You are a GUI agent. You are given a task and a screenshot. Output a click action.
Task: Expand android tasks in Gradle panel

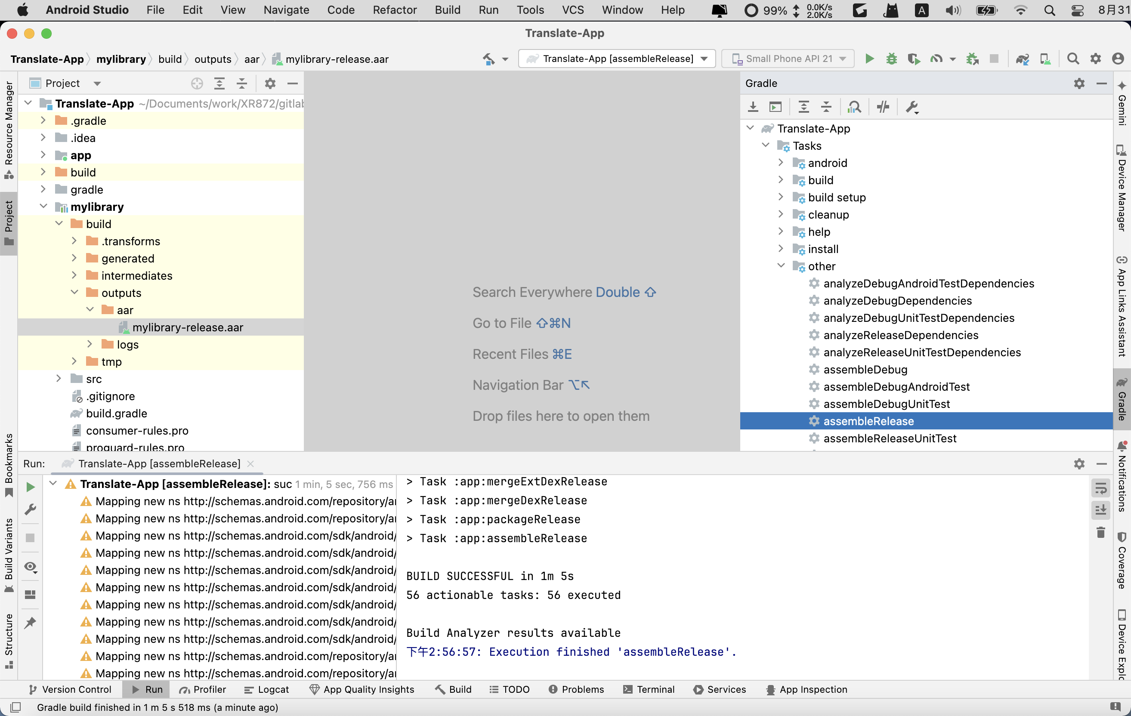pos(781,163)
